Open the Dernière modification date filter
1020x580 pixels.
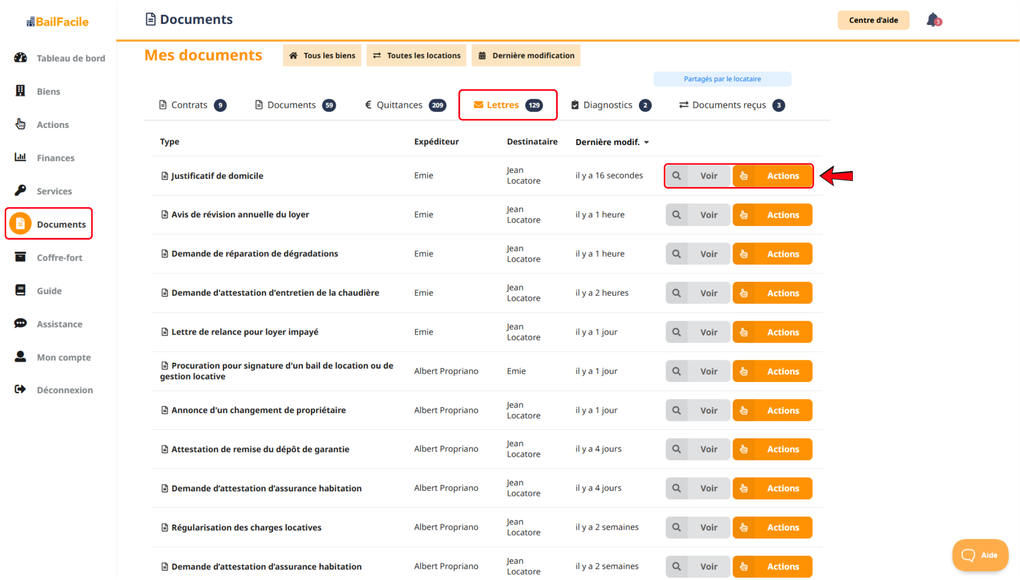pyautogui.click(x=526, y=55)
